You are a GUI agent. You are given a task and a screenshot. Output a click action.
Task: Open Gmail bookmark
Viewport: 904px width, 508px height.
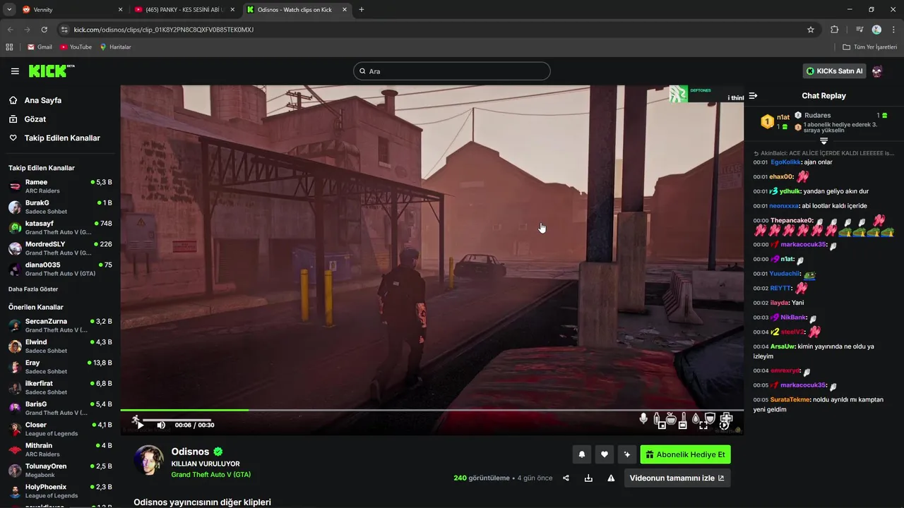click(x=40, y=47)
